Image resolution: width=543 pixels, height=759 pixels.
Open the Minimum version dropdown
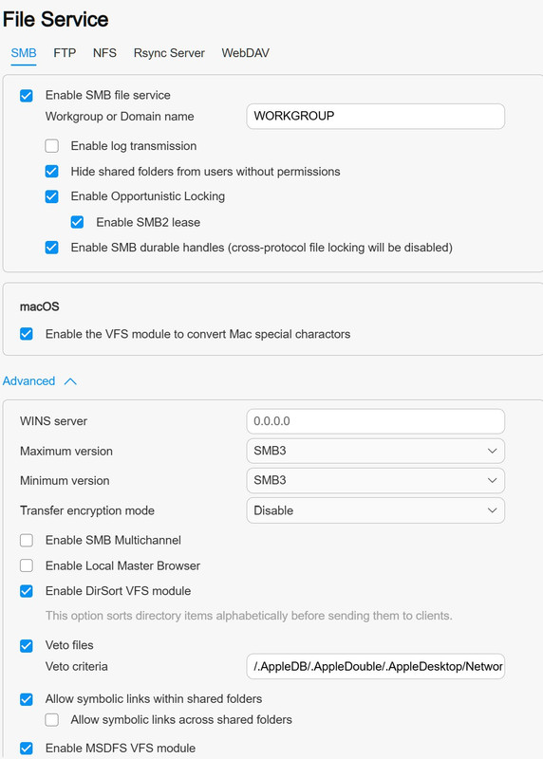pyautogui.click(x=375, y=480)
